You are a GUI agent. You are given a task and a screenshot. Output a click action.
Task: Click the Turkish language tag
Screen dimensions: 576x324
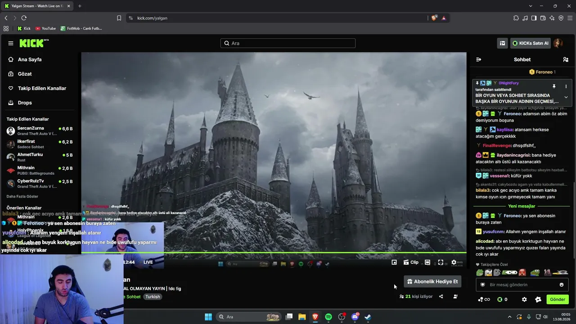(153, 297)
